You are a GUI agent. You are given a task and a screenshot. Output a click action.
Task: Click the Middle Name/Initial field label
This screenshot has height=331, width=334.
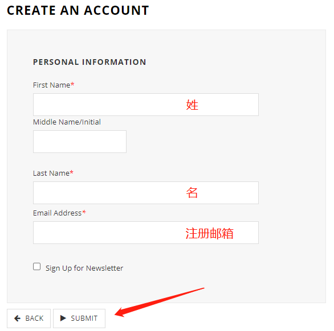(67, 122)
